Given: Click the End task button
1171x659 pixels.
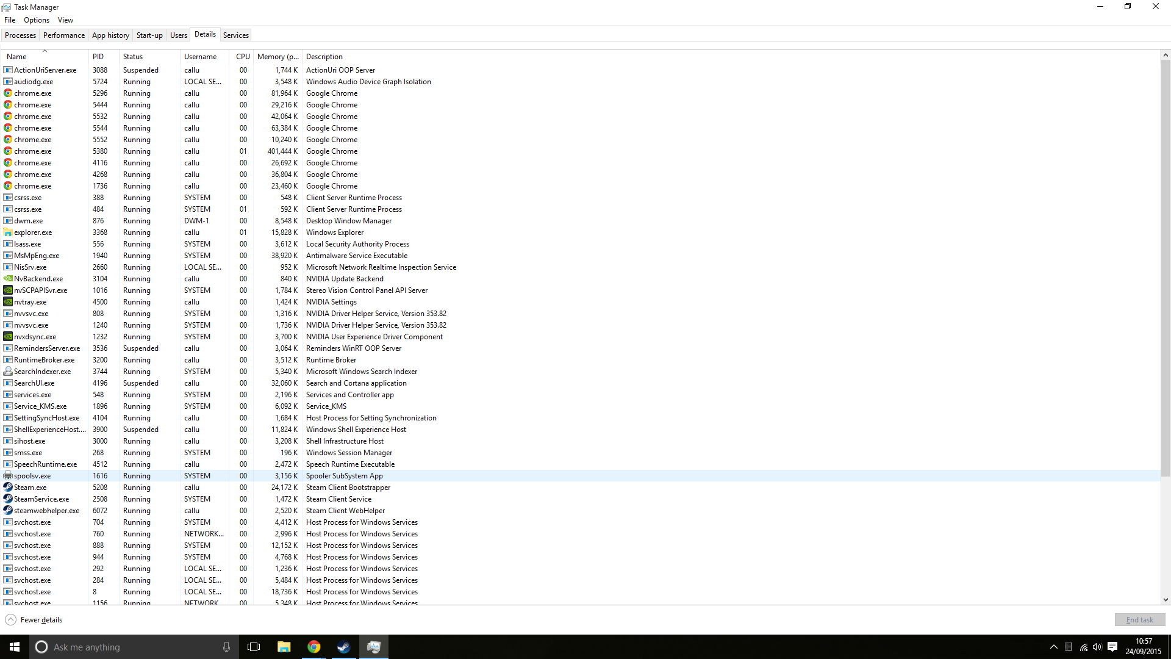Looking at the screenshot, I should [x=1139, y=620].
